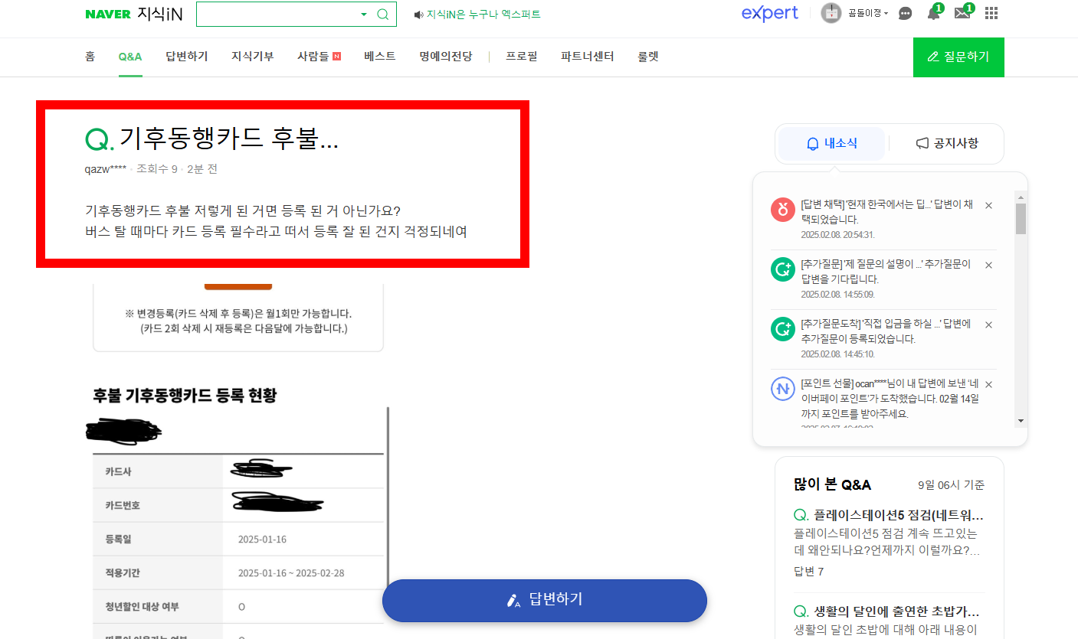This screenshot has height=639, width=1078.
Task: Expand the 곰돌이정 account dropdown
Action: click(x=868, y=14)
